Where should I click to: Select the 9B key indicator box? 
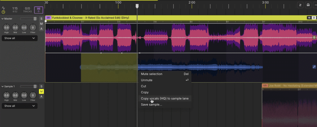pyautogui.click(x=38, y=10)
